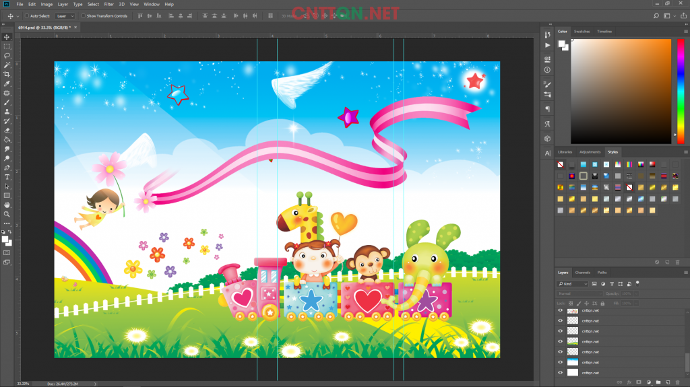Click the Styles panel trash button
Viewport: 690px width, 387px height.
pos(678,262)
